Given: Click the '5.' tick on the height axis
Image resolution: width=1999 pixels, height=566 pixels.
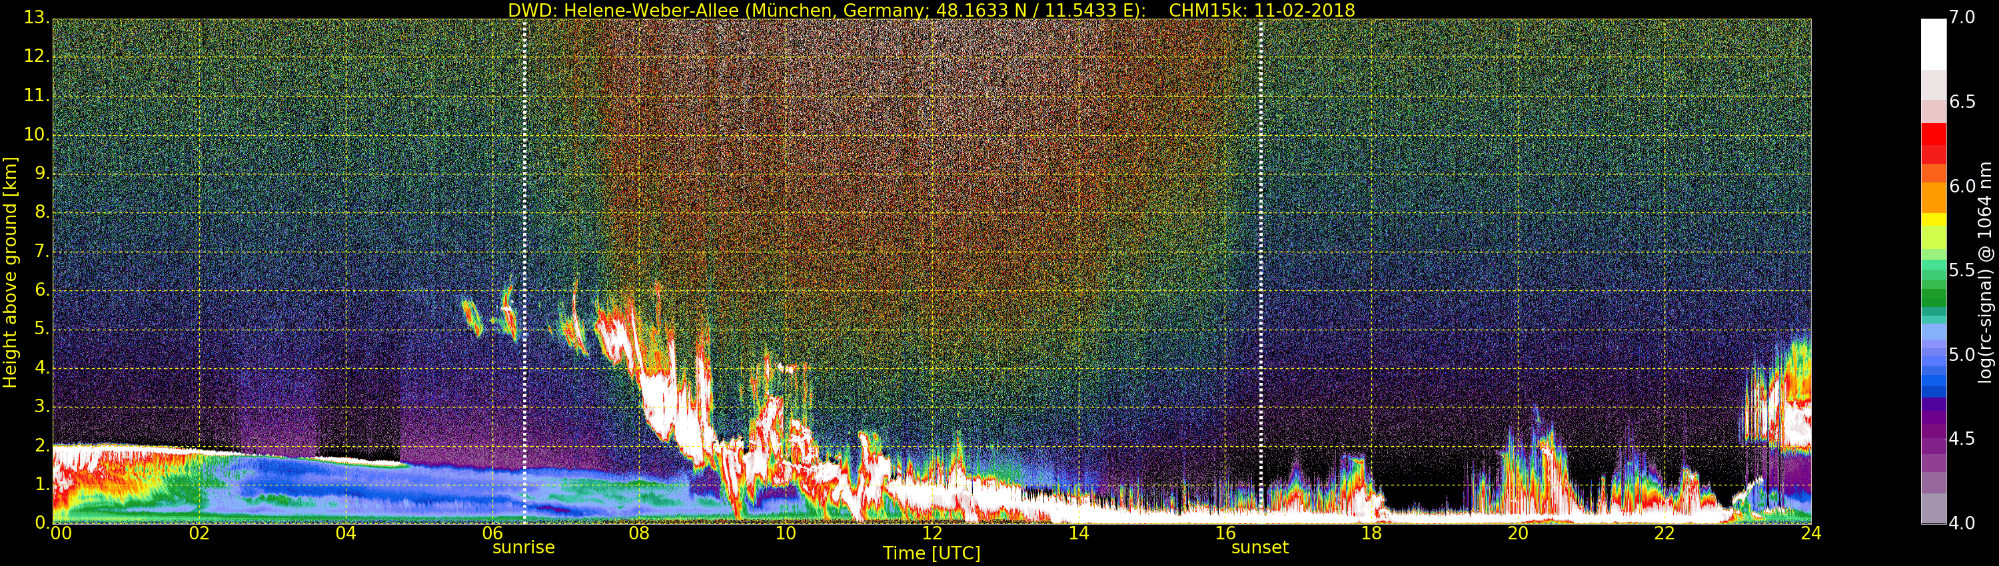Looking at the screenshot, I should pos(42,329).
